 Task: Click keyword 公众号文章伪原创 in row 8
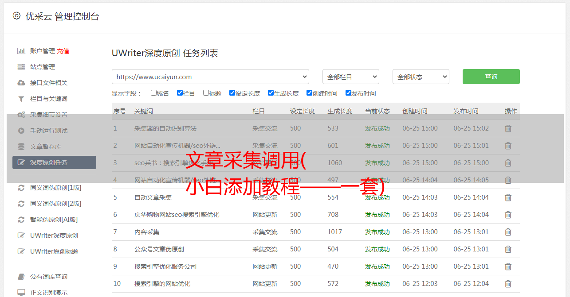pos(159,249)
